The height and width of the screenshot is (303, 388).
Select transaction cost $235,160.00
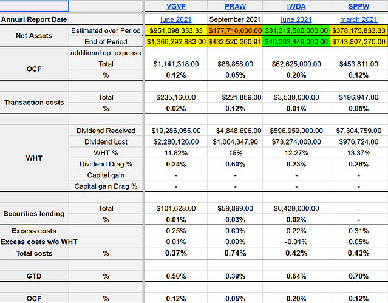point(176,97)
